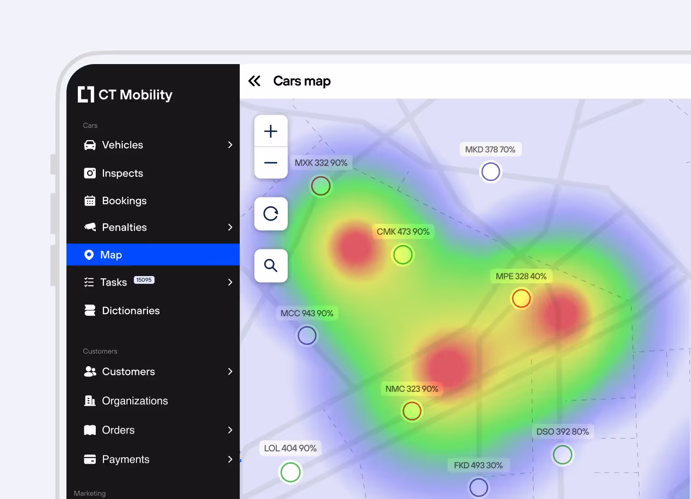Viewport: 691px width, 499px height.
Task: Click the Map pin icon
Action: [x=89, y=255]
